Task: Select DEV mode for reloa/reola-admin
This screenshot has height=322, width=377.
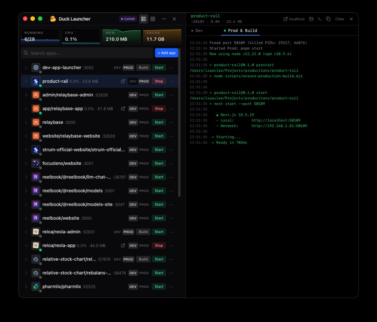Action: pos(117,231)
